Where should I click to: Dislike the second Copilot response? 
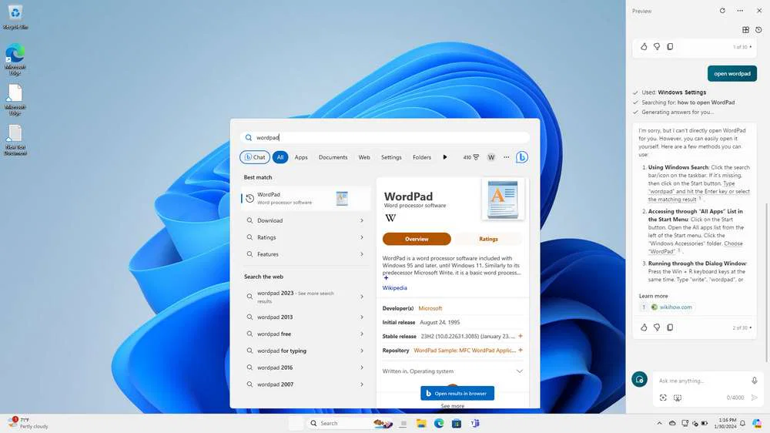(657, 327)
